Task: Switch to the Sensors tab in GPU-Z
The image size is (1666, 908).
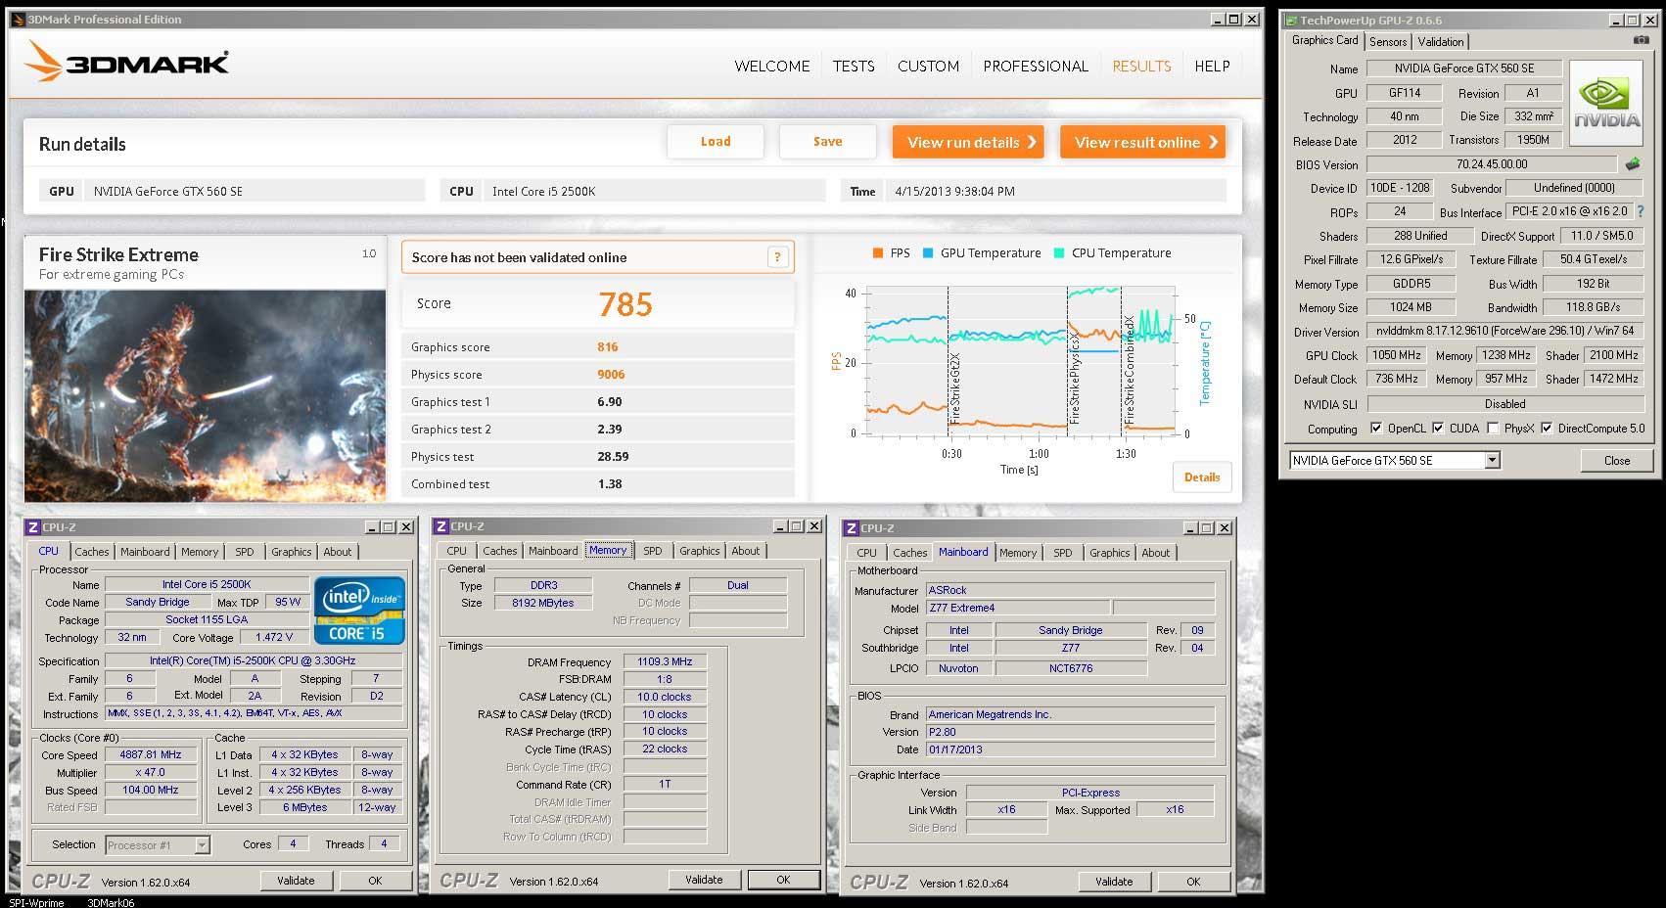Action: click(x=1388, y=41)
